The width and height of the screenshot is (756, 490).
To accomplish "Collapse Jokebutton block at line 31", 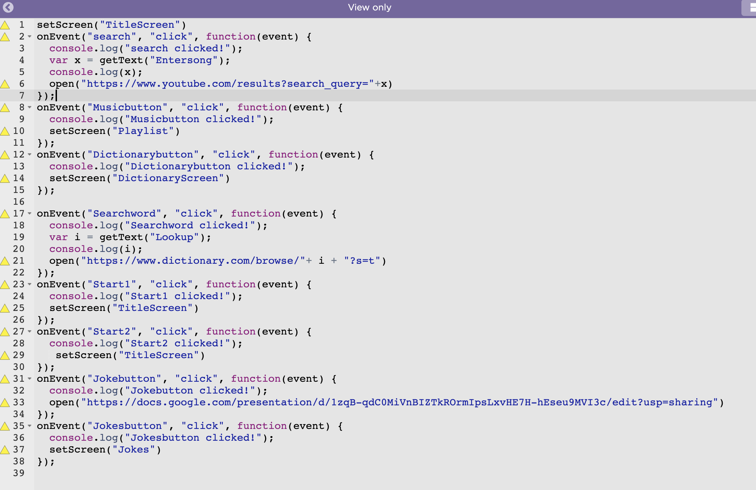I will 30,379.
